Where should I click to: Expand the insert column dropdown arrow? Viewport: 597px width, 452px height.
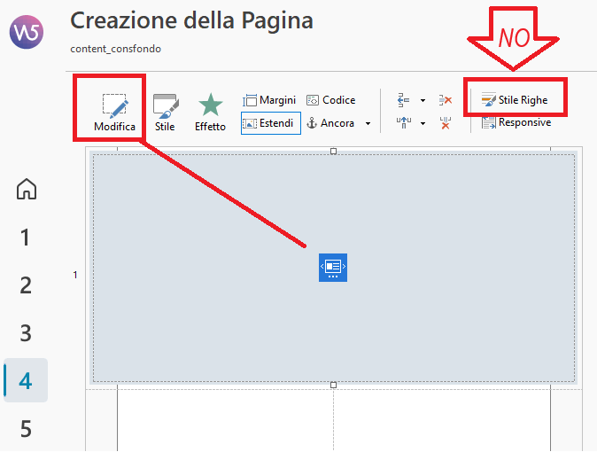coord(423,123)
